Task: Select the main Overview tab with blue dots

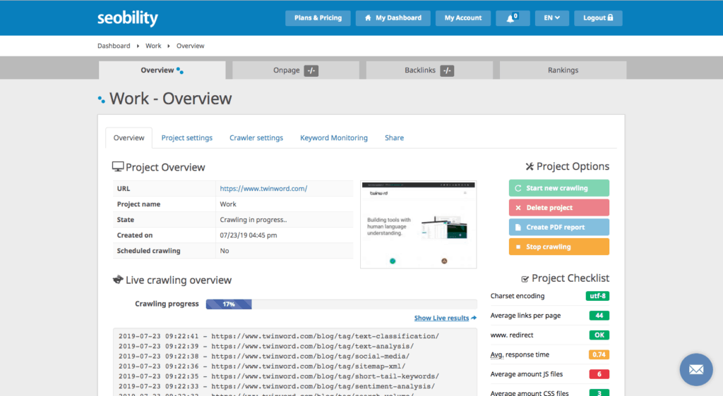Action: (x=162, y=70)
